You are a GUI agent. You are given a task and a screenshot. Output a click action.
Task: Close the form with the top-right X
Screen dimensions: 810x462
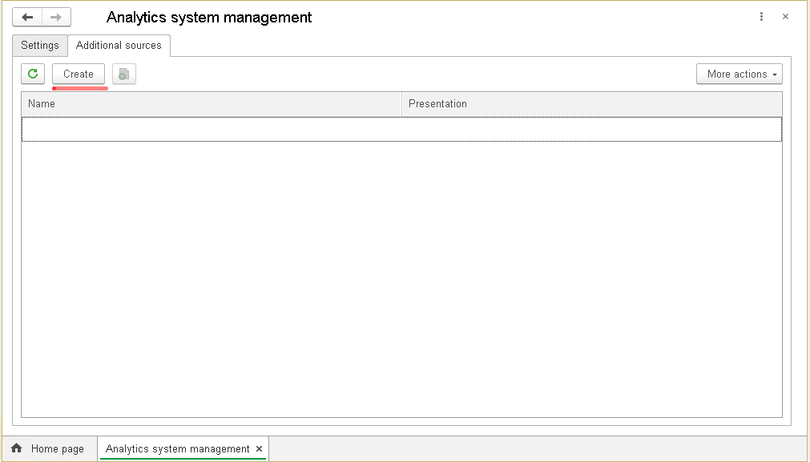785,17
